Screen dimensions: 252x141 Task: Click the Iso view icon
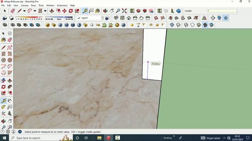116,18
